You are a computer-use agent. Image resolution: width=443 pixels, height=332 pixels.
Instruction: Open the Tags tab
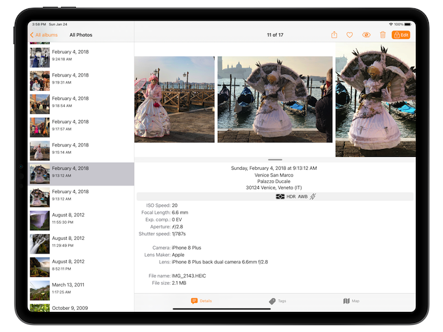[x=277, y=301]
